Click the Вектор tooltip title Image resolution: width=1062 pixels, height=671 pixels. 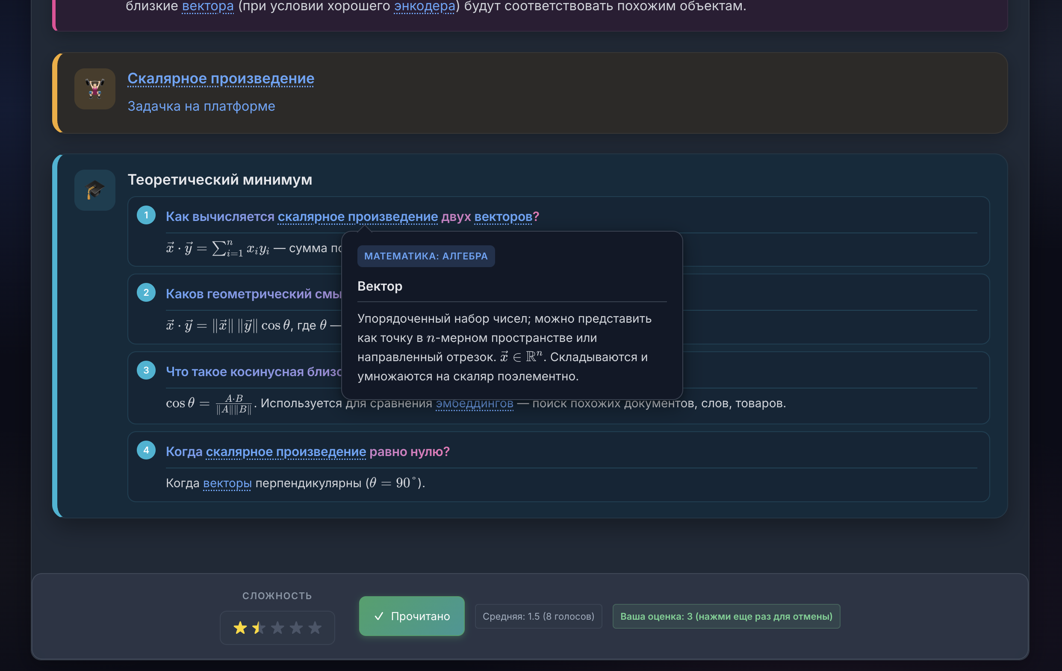(x=380, y=286)
